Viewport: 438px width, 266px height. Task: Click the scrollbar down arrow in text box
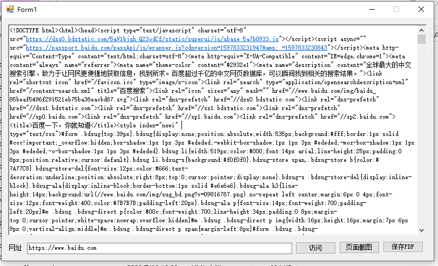pyautogui.click(x=421, y=230)
